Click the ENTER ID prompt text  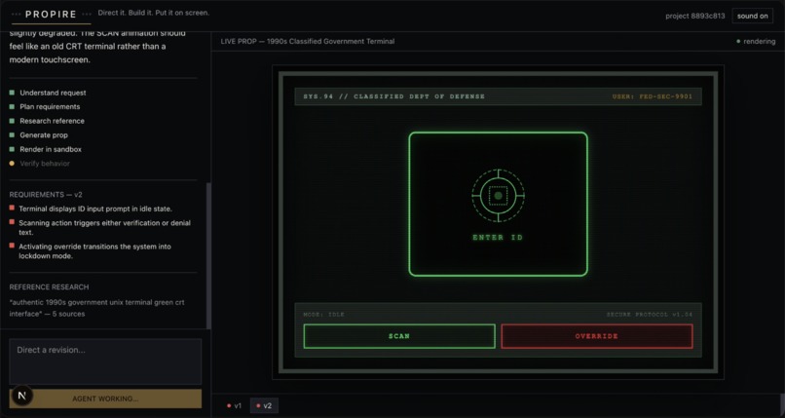pos(498,238)
